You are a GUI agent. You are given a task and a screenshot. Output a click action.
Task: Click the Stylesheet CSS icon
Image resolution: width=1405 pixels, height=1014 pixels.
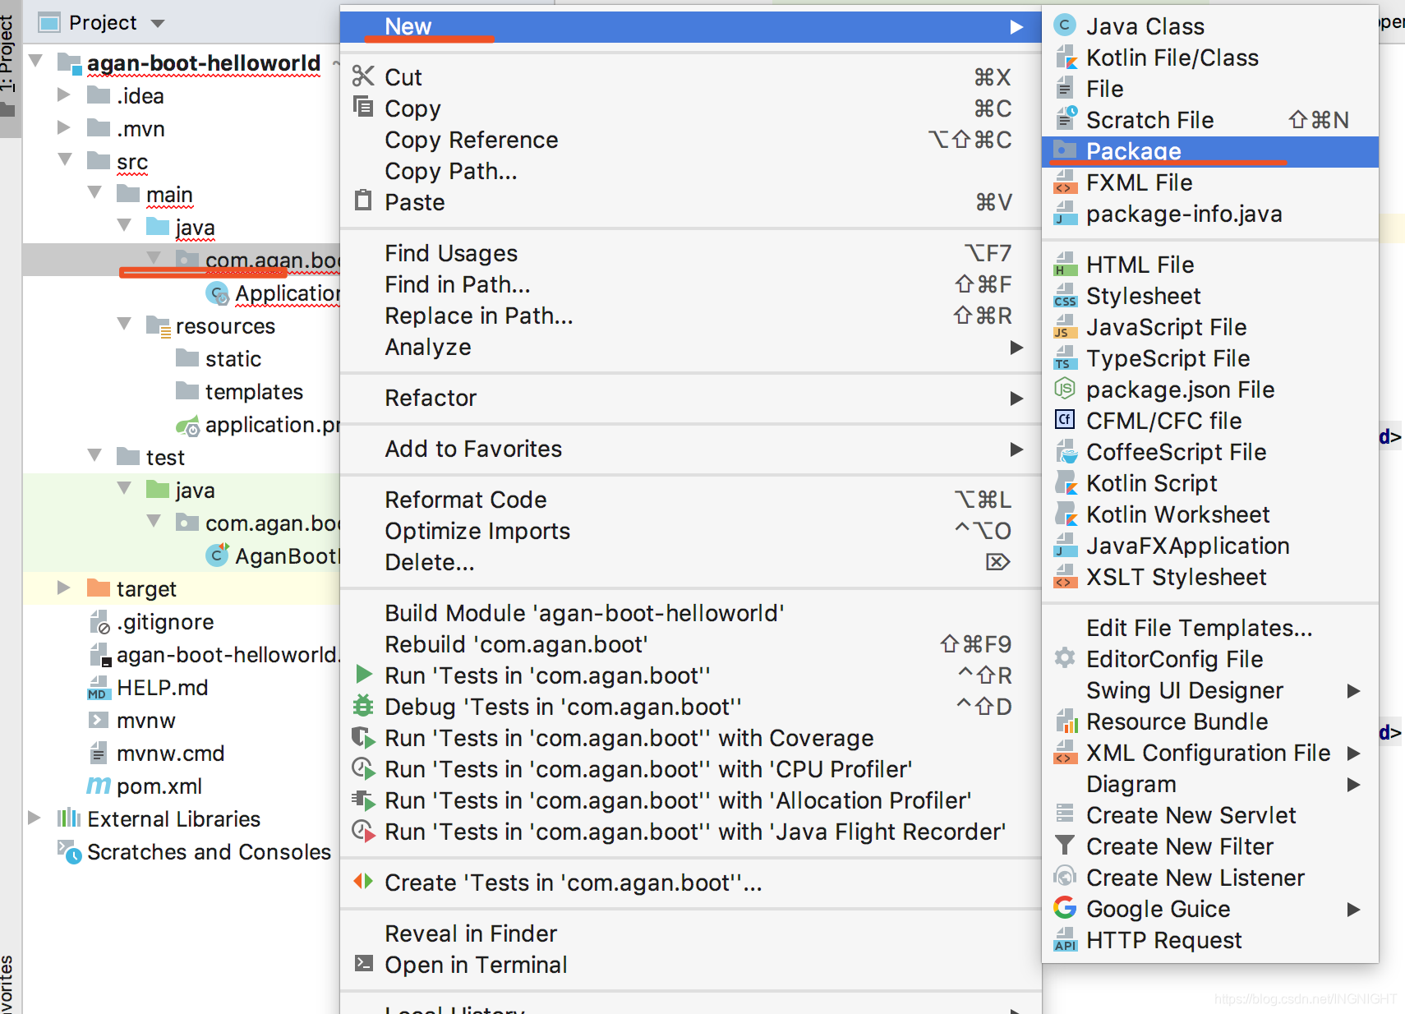pos(1065,296)
